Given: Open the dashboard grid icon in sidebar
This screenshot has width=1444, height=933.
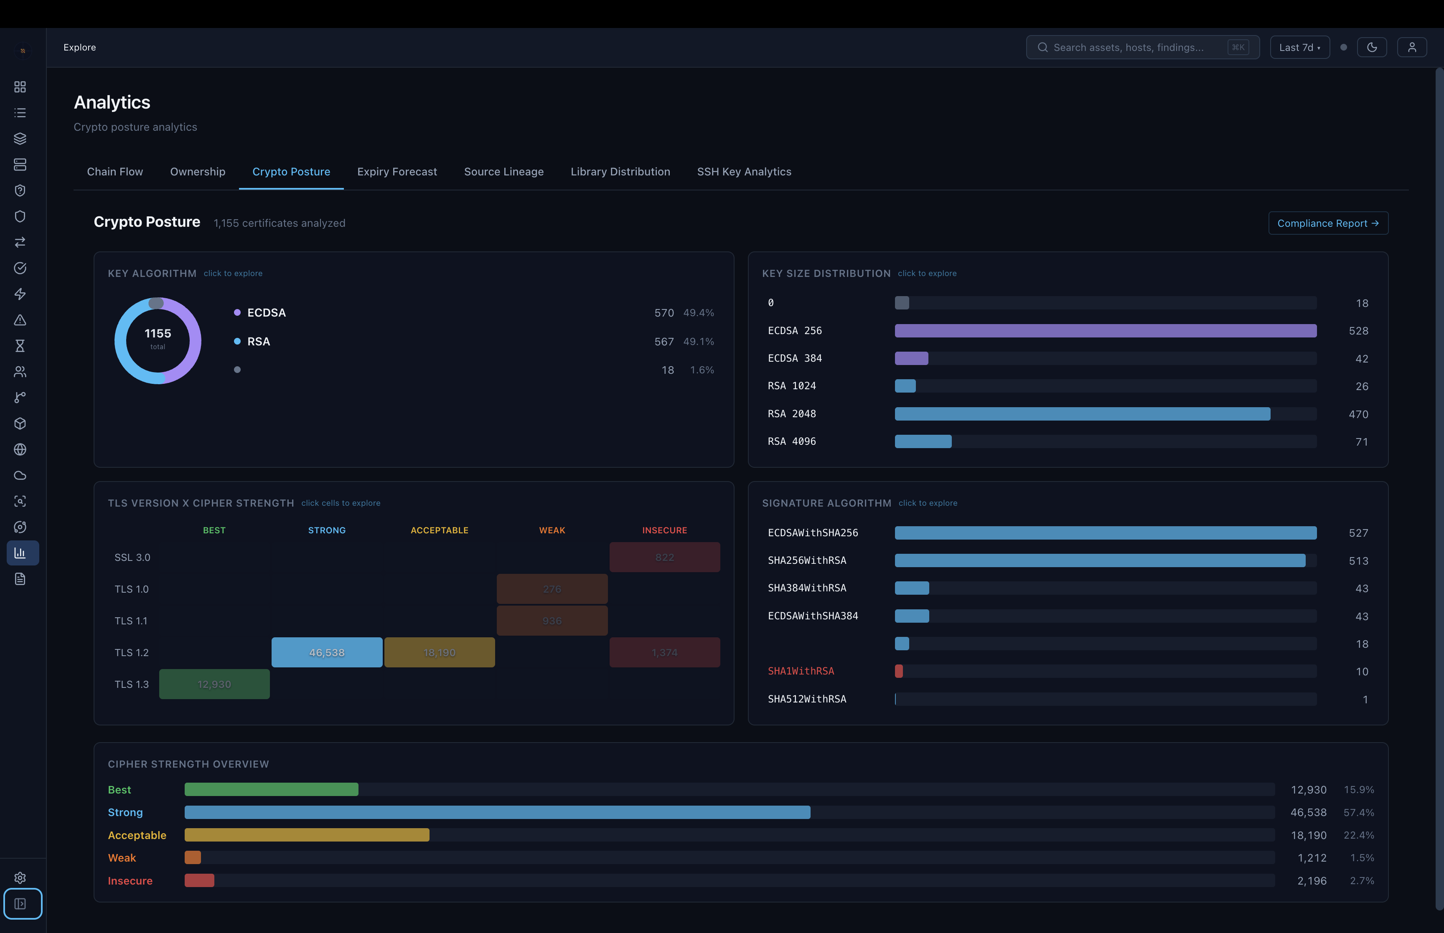Looking at the screenshot, I should point(20,86).
